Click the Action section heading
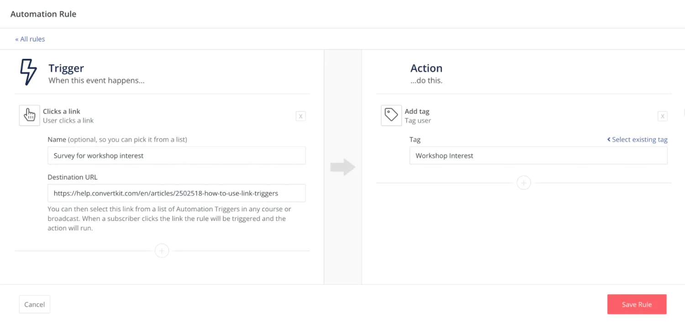 coord(426,68)
